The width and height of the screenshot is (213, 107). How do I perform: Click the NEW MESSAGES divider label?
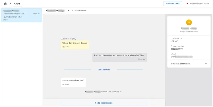(x=104, y=70)
